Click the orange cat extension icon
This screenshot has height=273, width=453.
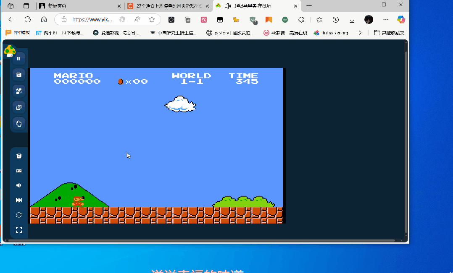pyautogui.click(x=236, y=20)
